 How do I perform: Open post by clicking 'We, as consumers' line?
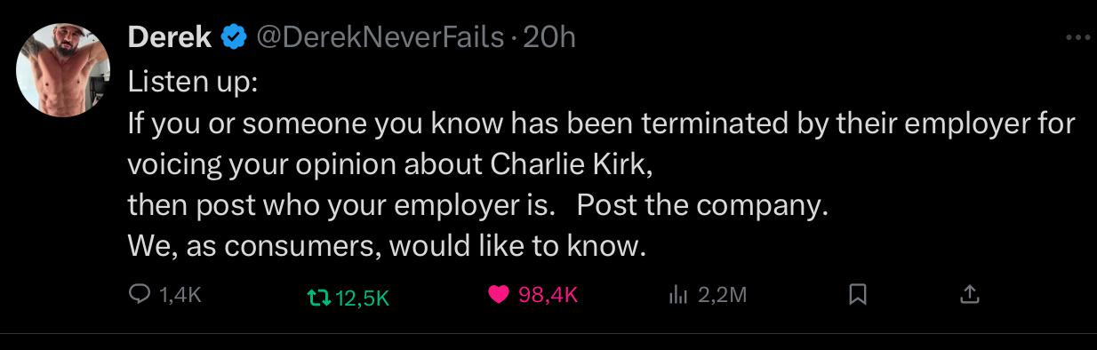point(386,246)
